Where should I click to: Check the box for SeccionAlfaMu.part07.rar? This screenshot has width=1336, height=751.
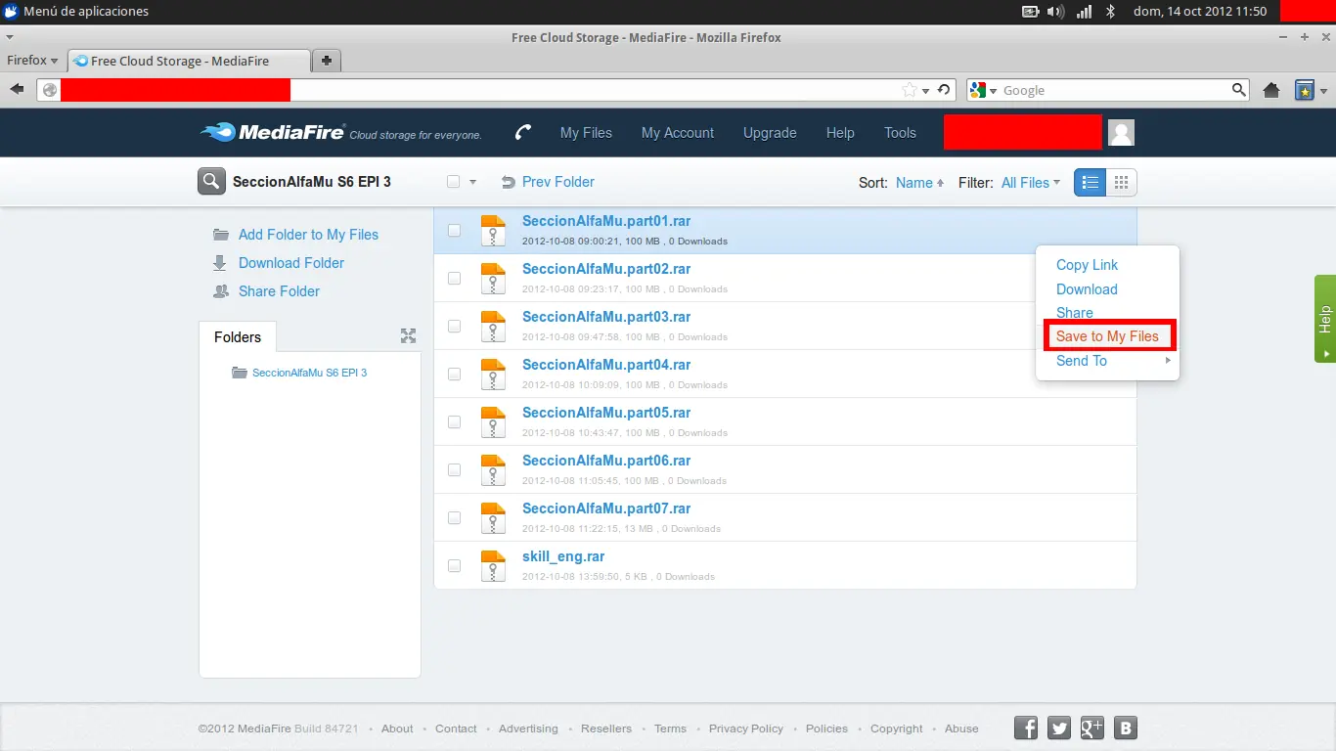click(x=454, y=518)
